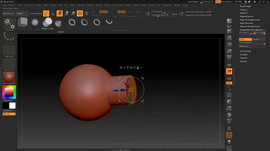Click the Frame mesh icon on right shelf

[229, 95]
